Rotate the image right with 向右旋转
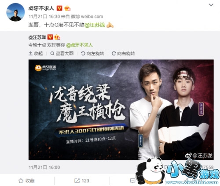The height and width of the screenshot is (186, 220). (123, 54)
